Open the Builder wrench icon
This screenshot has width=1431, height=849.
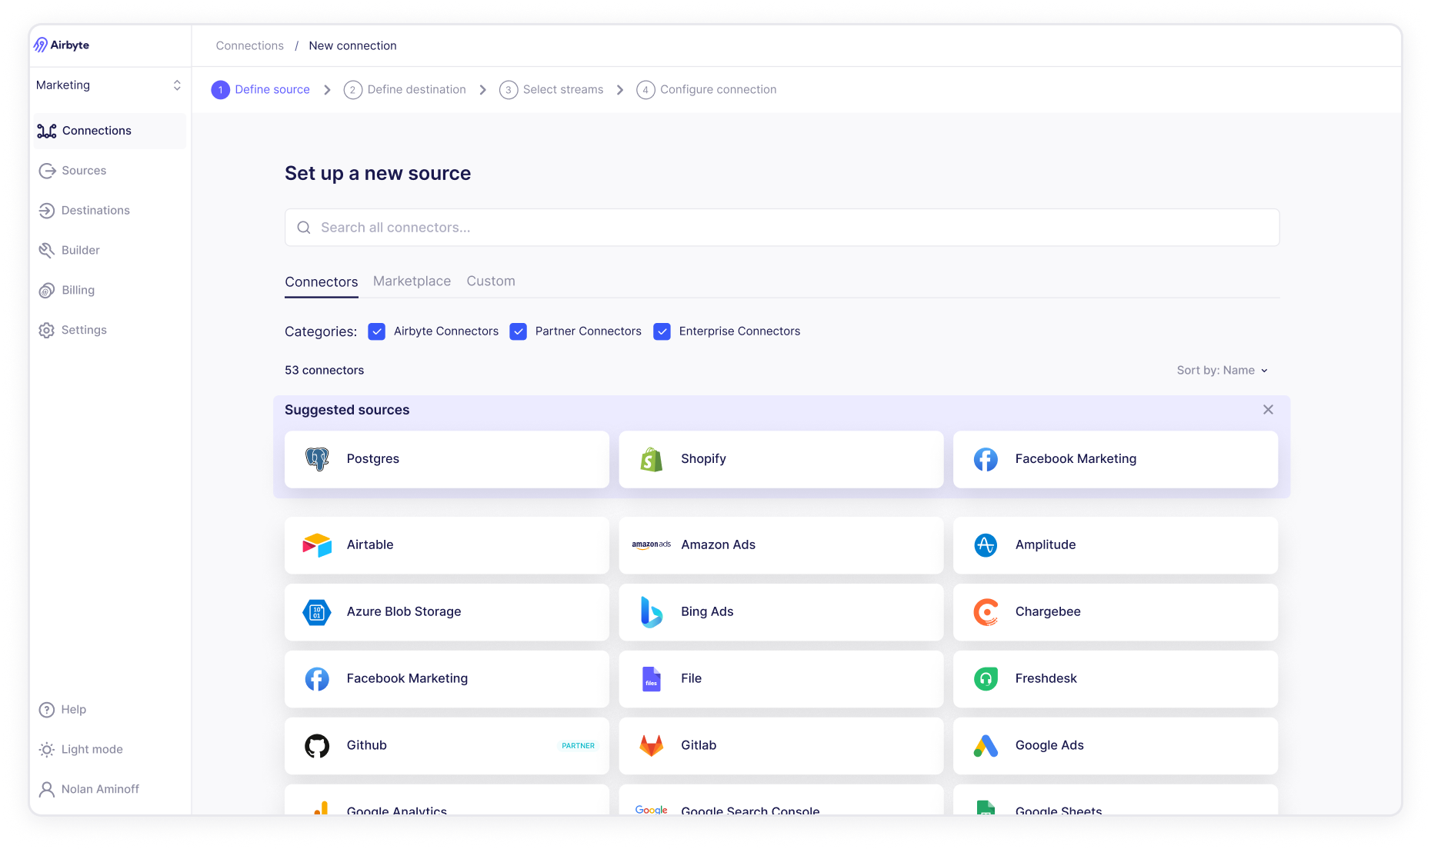pyautogui.click(x=47, y=251)
